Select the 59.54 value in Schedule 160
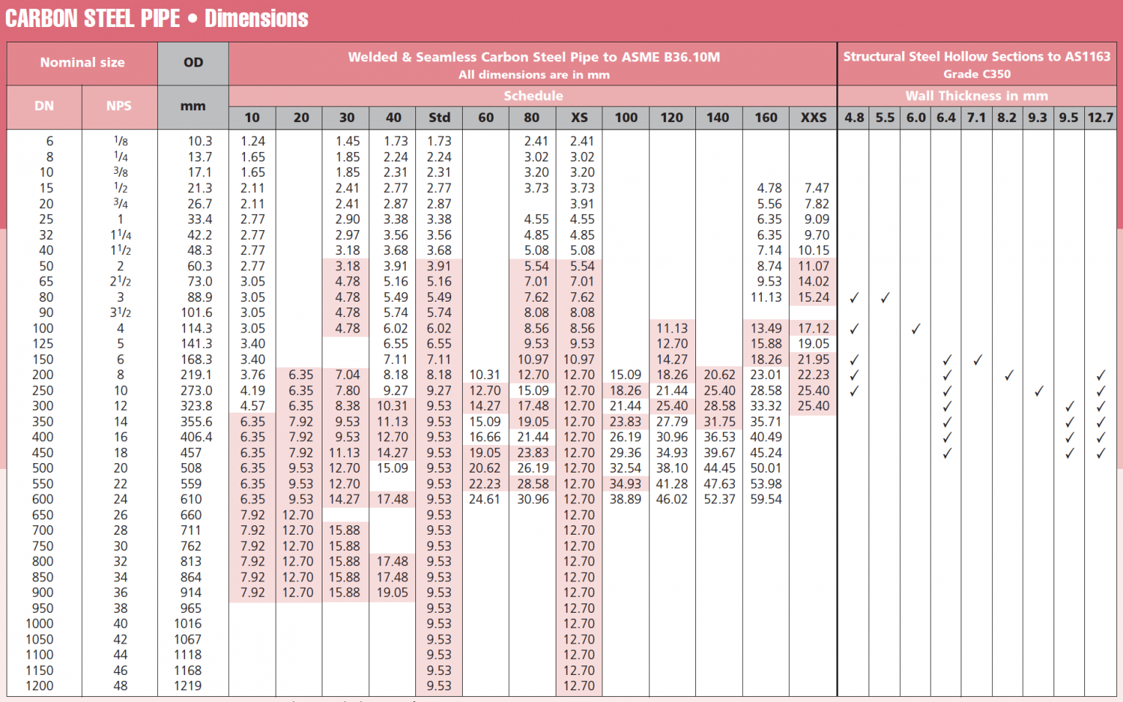Image resolution: width=1123 pixels, height=702 pixels. tap(765, 500)
